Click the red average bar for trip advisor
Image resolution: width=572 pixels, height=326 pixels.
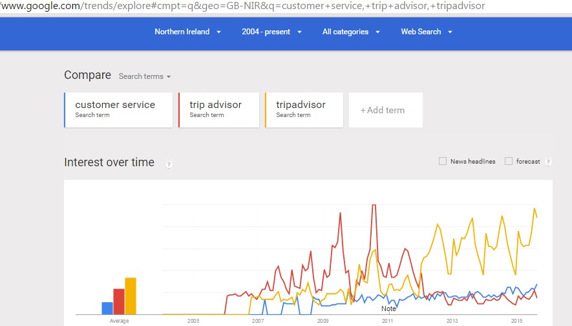click(x=119, y=301)
